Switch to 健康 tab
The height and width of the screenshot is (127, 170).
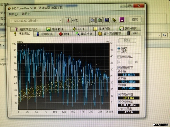pyautogui.click(x=64, y=34)
